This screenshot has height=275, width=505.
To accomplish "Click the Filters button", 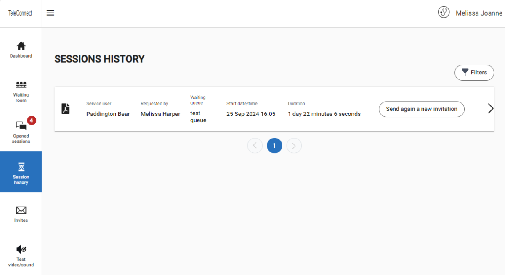I will [474, 72].
